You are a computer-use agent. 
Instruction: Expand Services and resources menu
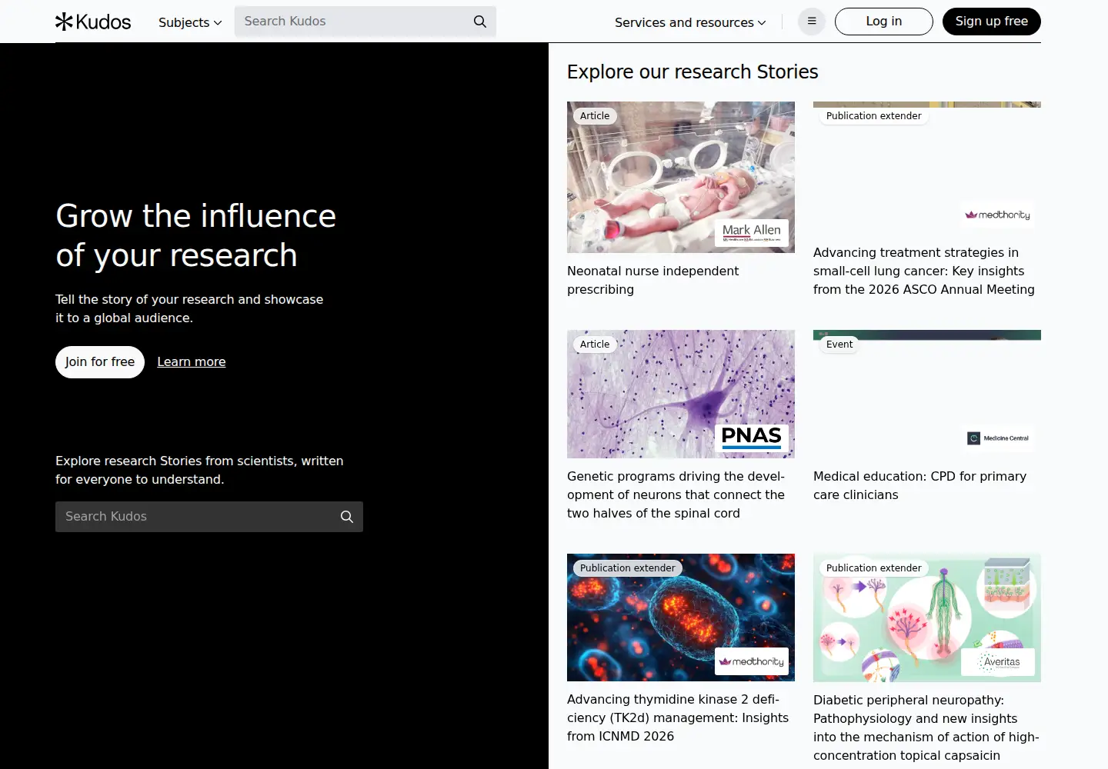click(x=690, y=22)
